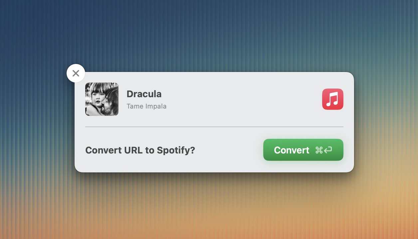The image size is (418, 239).
Task: Select the Dracula album artwork thumbnail
Action: [x=102, y=99]
